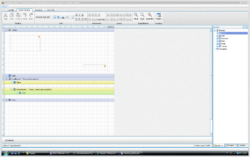Click the Piede band header icon
Viewport: 250px width, 157px height.
click(9, 100)
